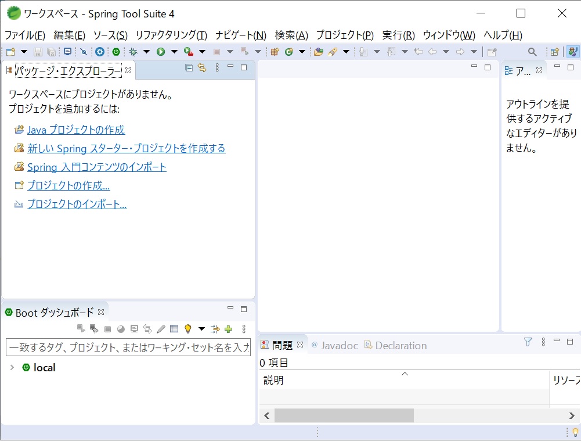This screenshot has width=581, height=441.
Task: Click the Boot Dashboard tag filter field
Action: tap(128, 347)
